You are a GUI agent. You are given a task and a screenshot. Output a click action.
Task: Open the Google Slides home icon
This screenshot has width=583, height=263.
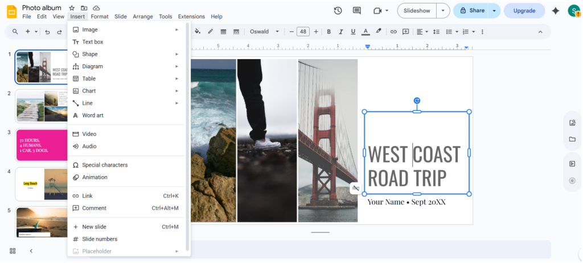(x=12, y=11)
